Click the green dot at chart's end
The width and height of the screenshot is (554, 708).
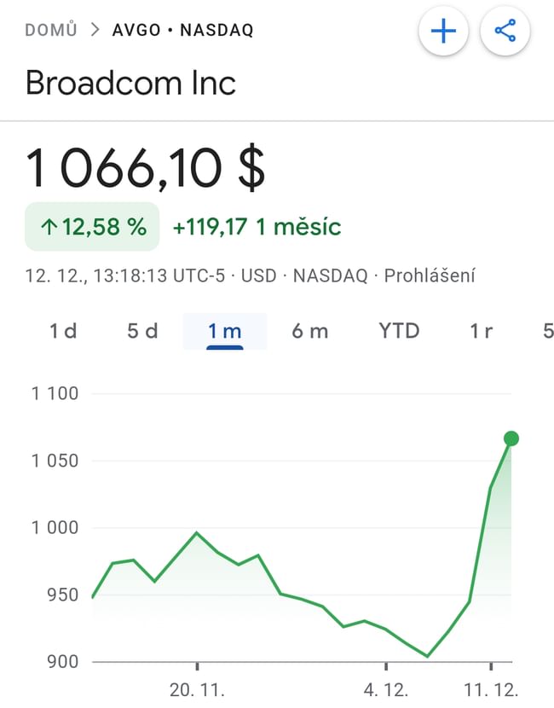click(x=511, y=438)
